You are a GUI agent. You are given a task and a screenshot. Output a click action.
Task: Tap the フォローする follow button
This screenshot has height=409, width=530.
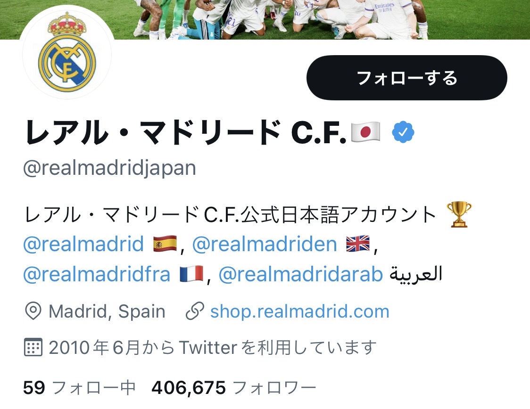tap(406, 78)
